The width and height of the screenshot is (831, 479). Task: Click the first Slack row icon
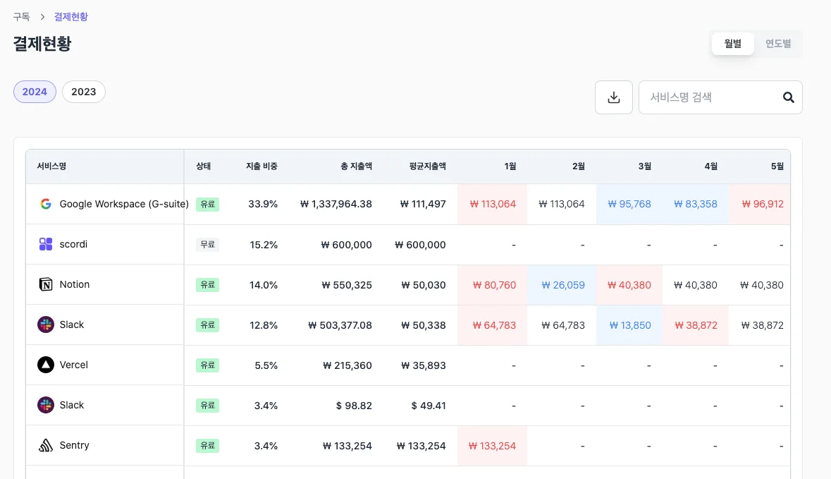coord(46,325)
